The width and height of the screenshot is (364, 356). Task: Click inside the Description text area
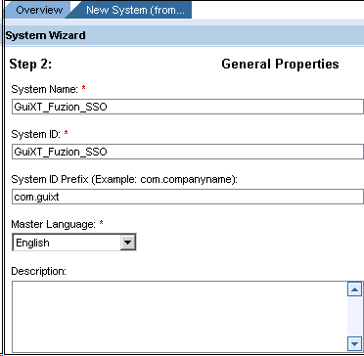pos(179,317)
